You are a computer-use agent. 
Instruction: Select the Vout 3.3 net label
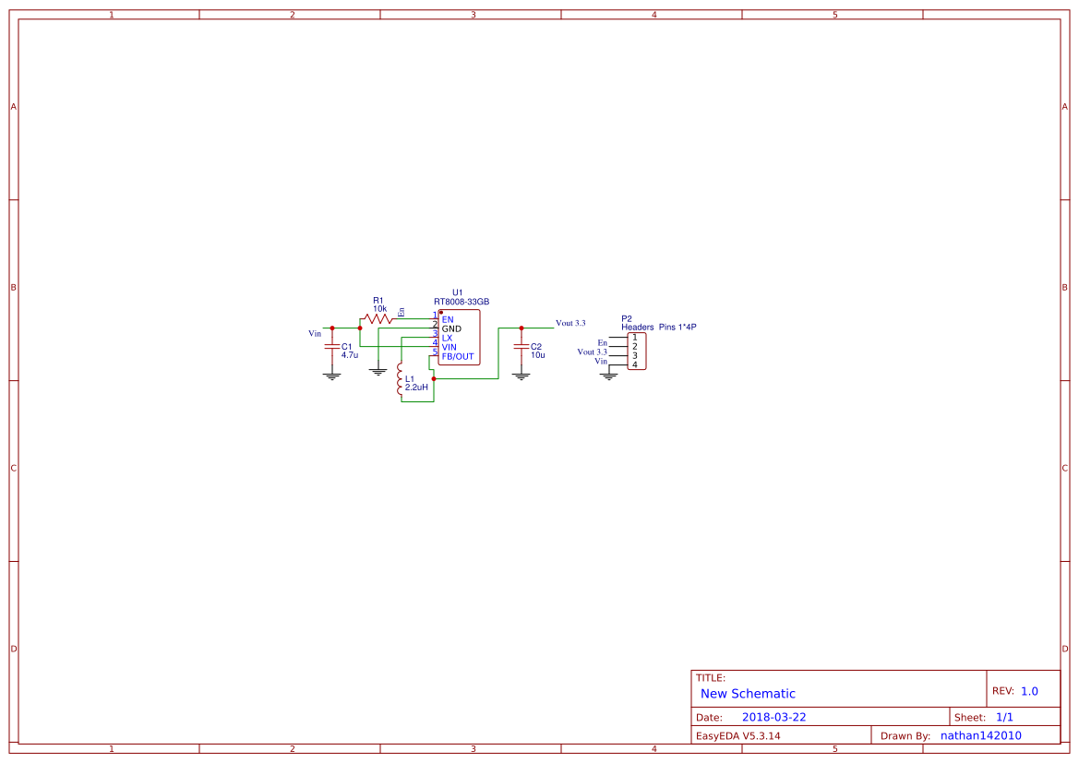(x=570, y=323)
